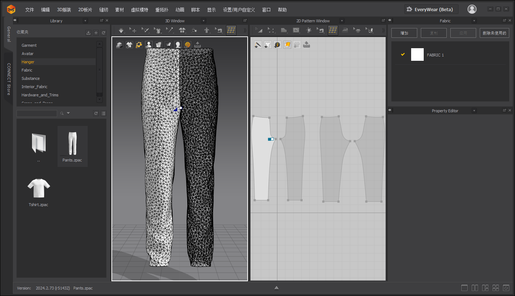This screenshot has height=296, width=515.
Task: Select the 3D sewing machine edit tool
Action: [219, 31]
